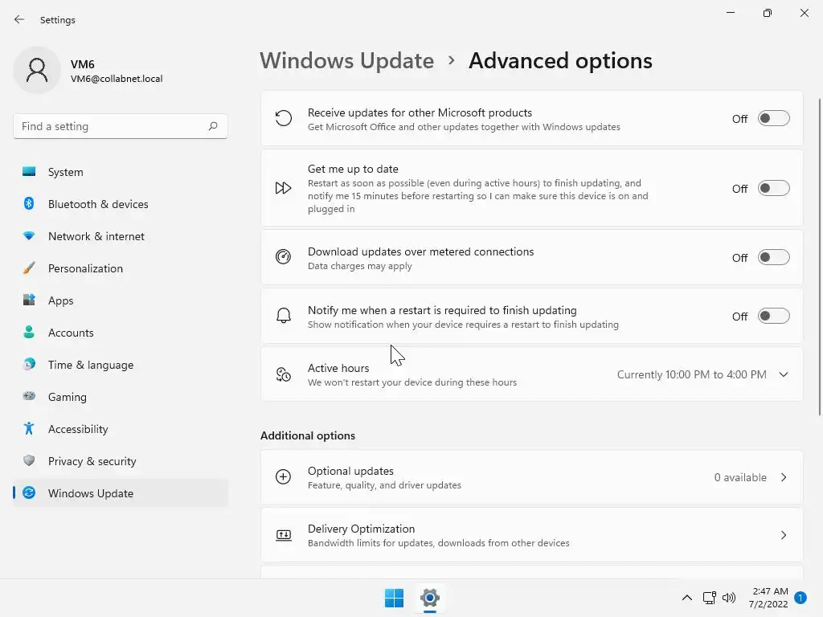This screenshot has width=823, height=617.
Task: Click the VM6 user avatar icon
Action: pyautogui.click(x=37, y=70)
